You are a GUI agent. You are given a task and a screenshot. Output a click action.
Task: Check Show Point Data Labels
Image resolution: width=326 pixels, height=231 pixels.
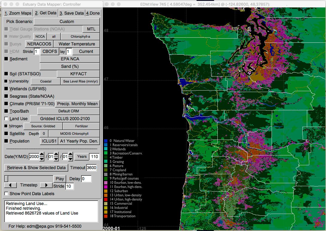pos(6,194)
